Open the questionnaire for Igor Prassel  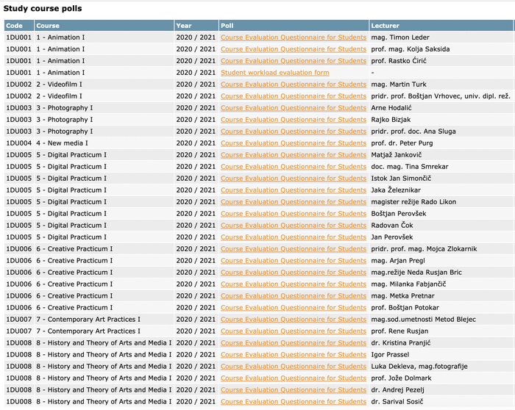tap(294, 355)
